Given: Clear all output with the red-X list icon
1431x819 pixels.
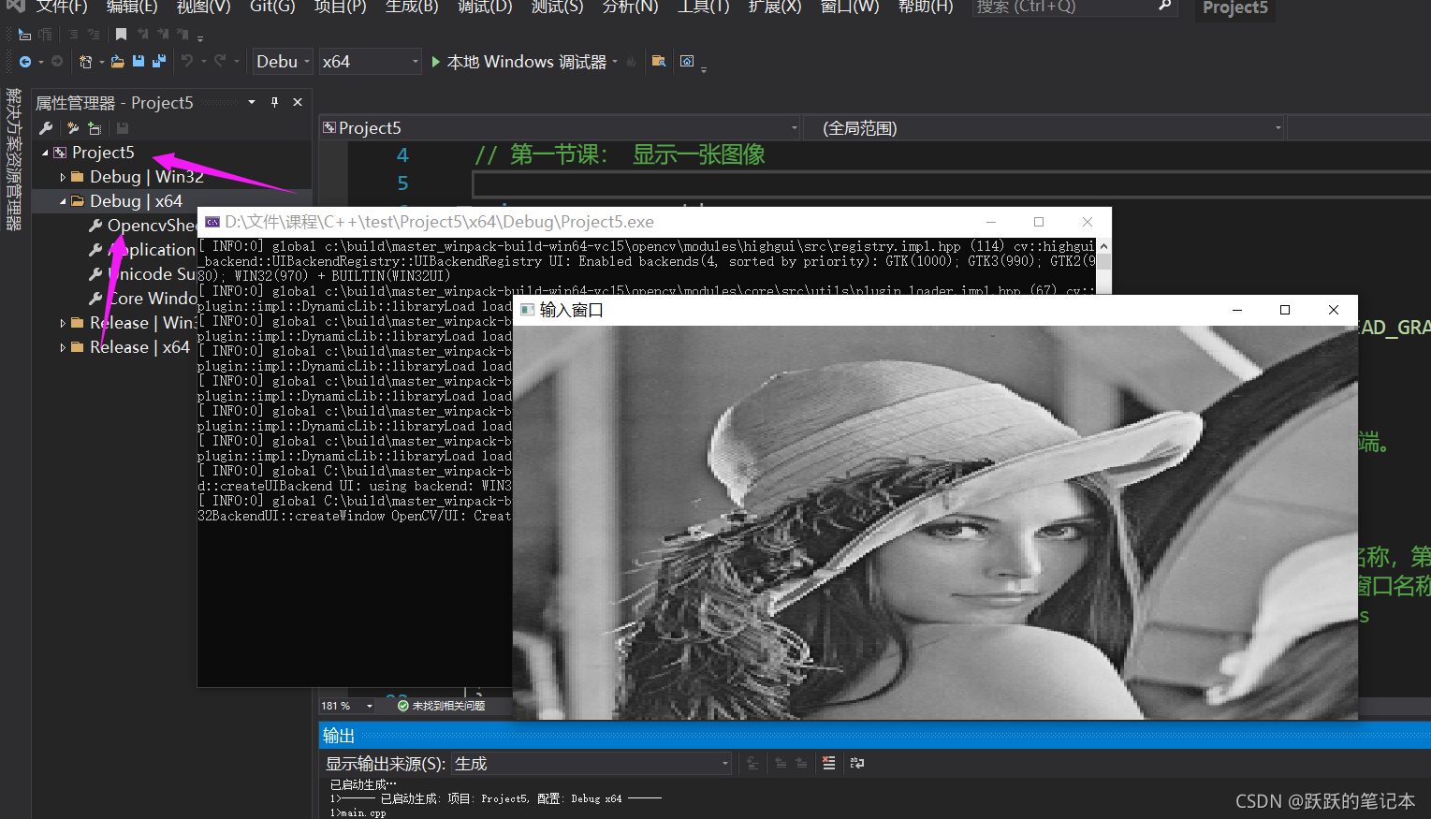Looking at the screenshot, I should click(x=828, y=763).
